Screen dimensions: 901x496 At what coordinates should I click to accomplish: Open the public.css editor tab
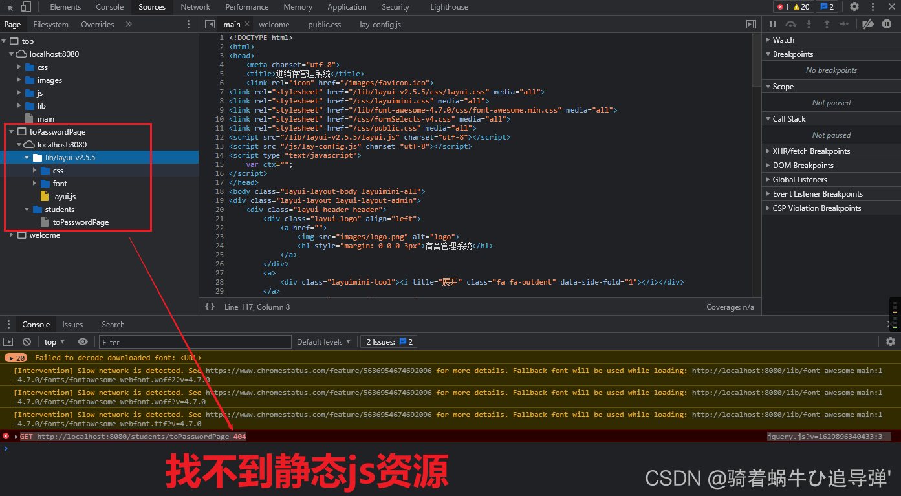click(324, 25)
